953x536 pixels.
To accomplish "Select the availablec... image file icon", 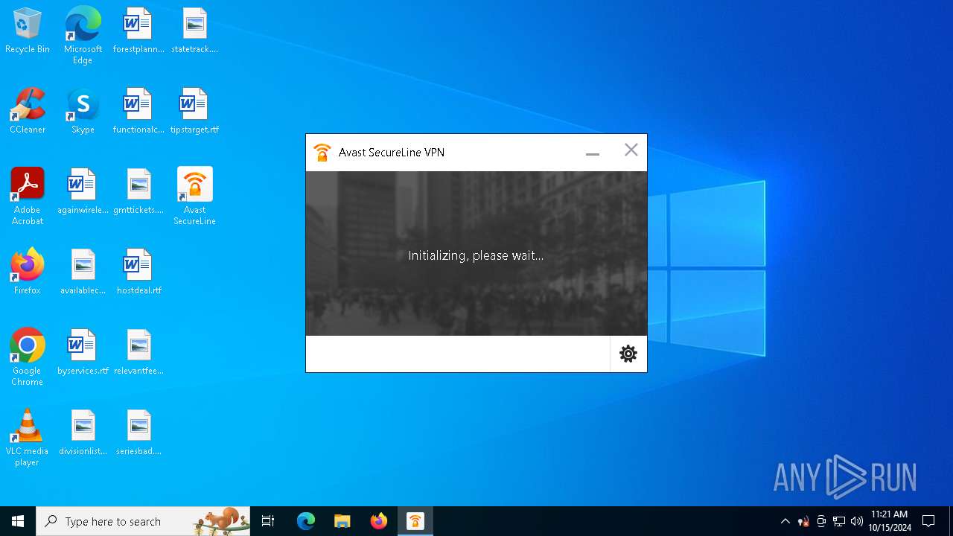I will pos(83,272).
